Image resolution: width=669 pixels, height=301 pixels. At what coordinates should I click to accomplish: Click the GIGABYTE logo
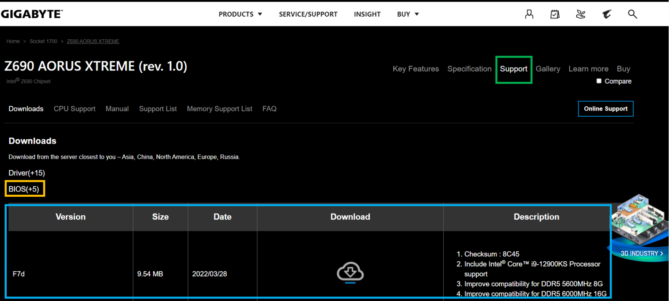[32, 14]
